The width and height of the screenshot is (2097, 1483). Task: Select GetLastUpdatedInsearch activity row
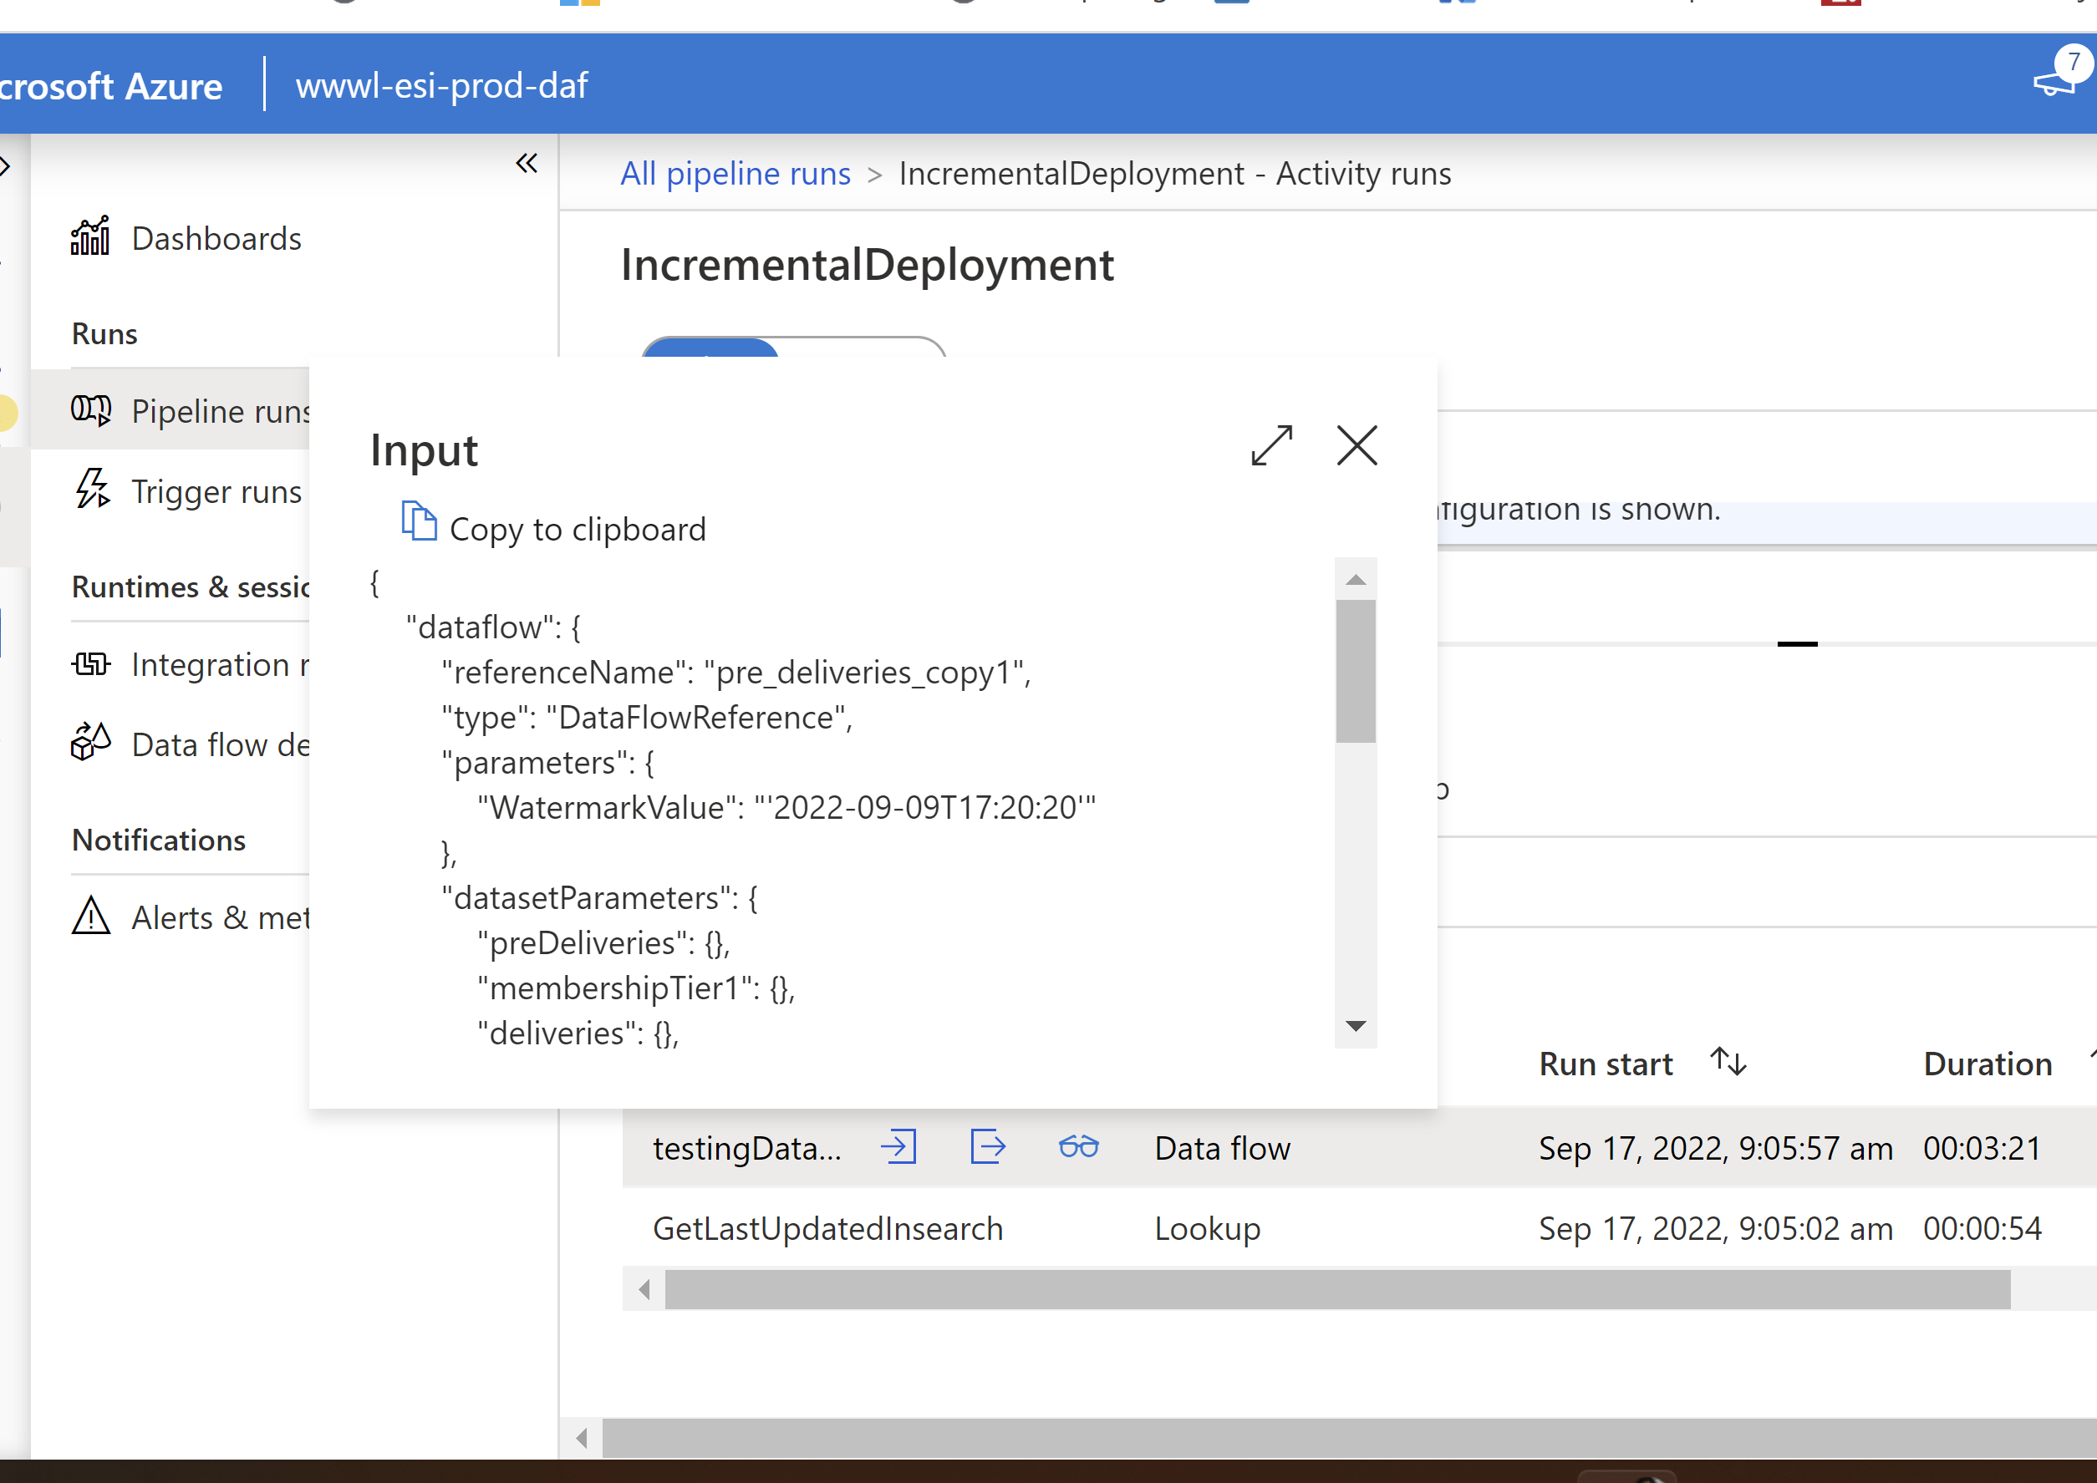tap(827, 1228)
